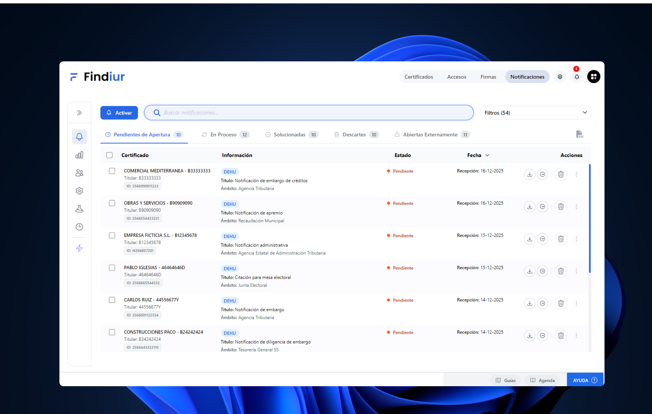This screenshot has height=414, width=652.
Task: Click the lab flask sidebar icon
Action: tap(79, 209)
